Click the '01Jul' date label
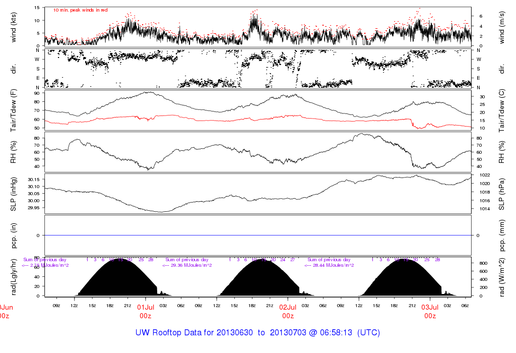516x353 pixels. (146, 307)
